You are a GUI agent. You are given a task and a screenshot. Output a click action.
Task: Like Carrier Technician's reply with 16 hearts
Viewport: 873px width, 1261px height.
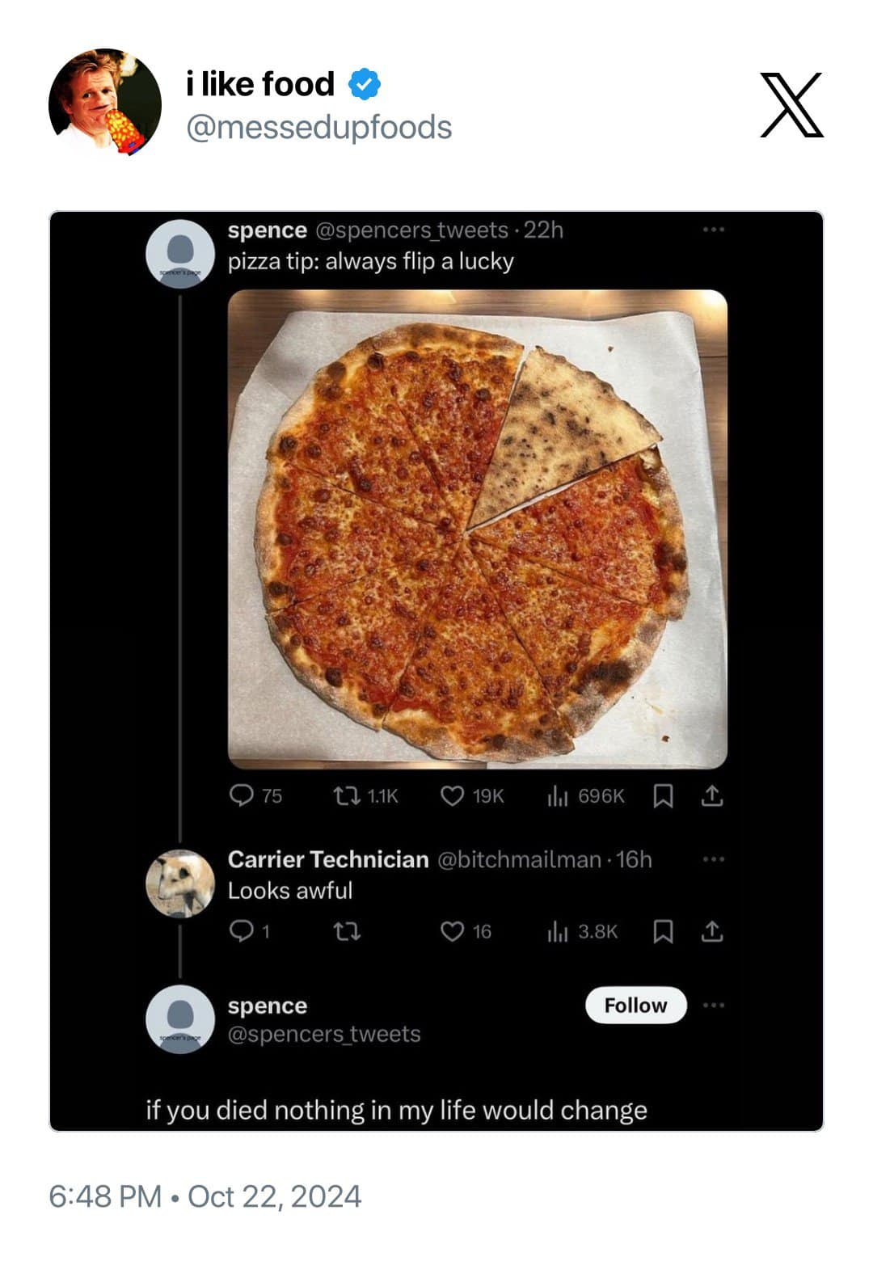click(452, 932)
